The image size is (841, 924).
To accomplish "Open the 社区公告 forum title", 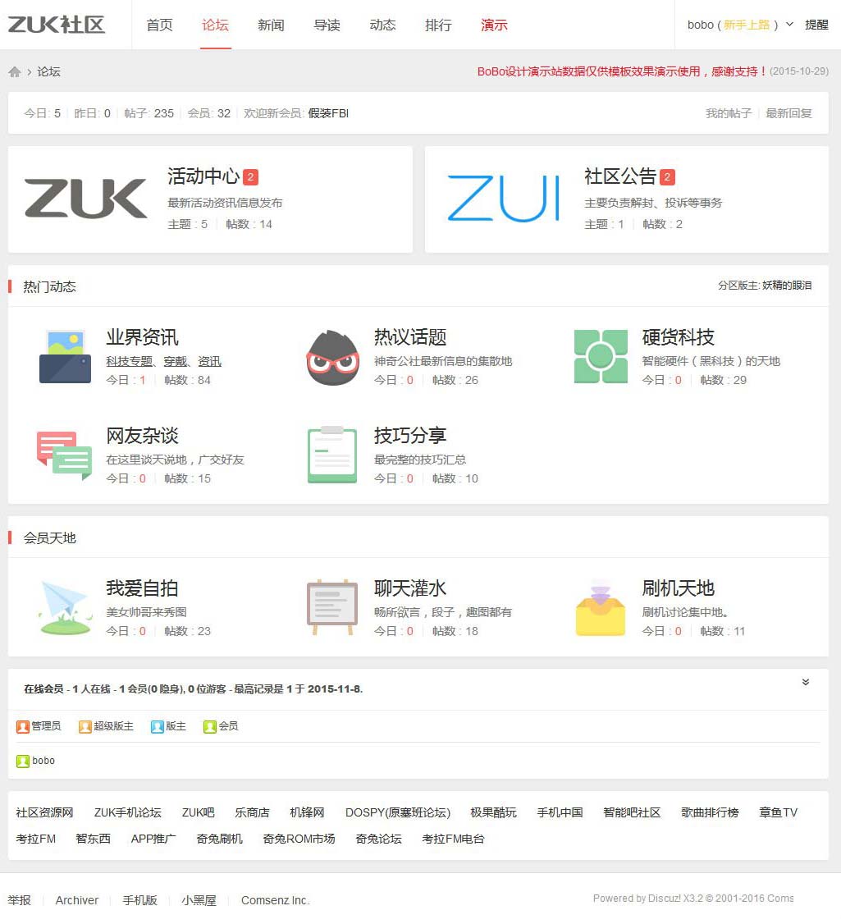I will (x=620, y=176).
